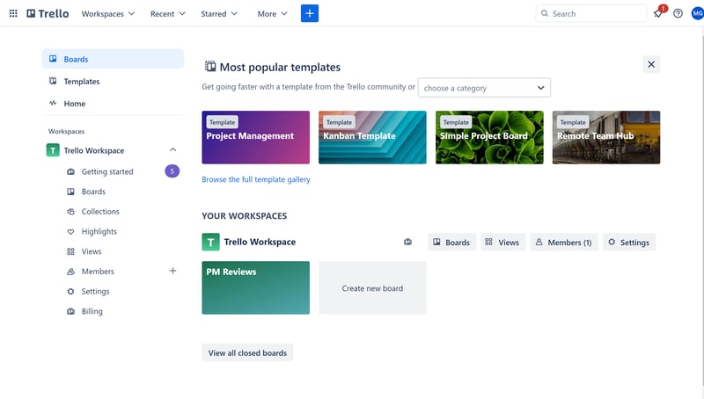The height and width of the screenshot is (399, 704).
Task: Click the Billing icon in sidebar
Action: point(70,311)
